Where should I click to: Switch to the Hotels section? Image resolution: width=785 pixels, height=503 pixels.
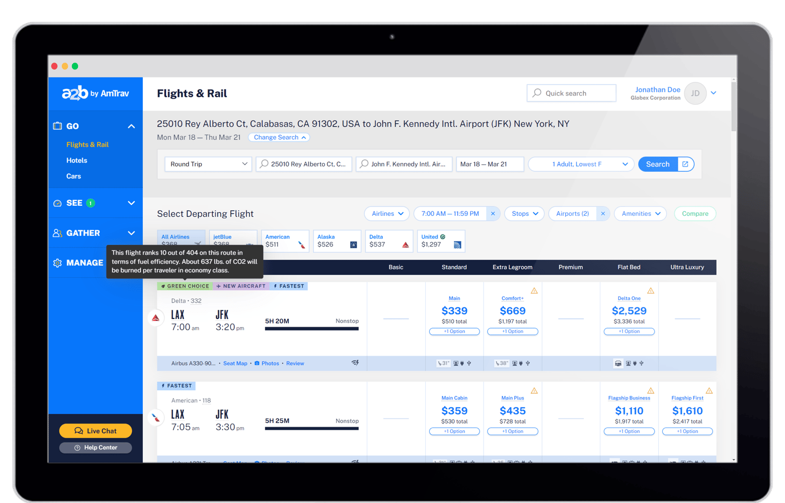[76, 160]
